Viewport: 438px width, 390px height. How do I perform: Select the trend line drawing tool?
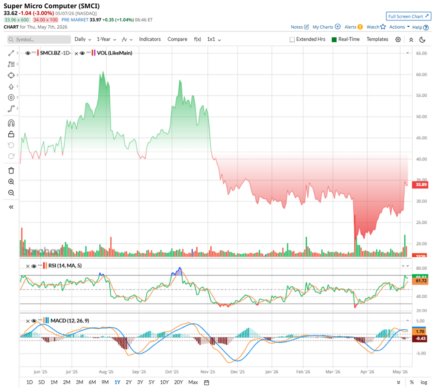11,53
